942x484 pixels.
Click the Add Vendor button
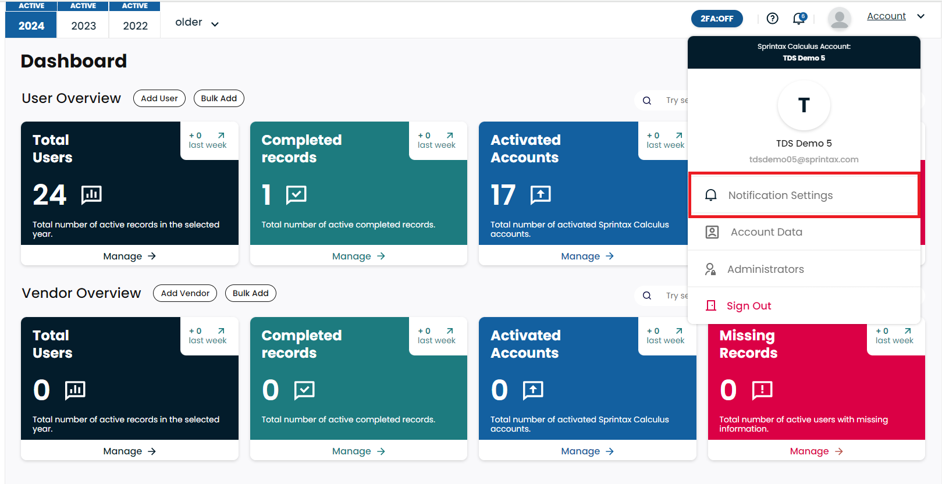(185, 293)
